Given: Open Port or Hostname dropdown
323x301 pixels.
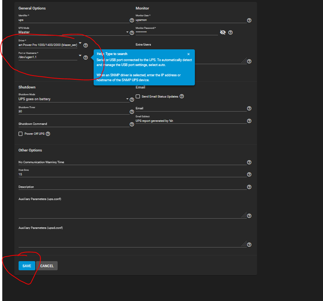Looking at the screenshot, I should pyautogui.click(x=80, y=56).
